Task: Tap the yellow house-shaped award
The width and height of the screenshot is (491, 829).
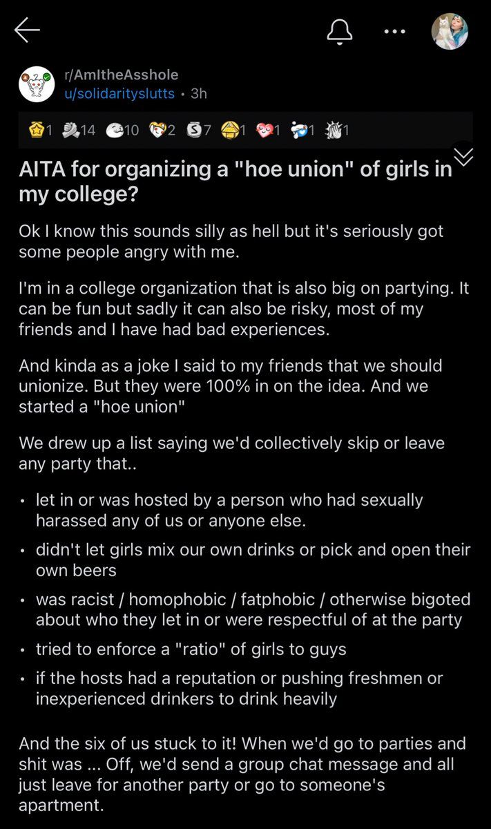Action: 229,131
